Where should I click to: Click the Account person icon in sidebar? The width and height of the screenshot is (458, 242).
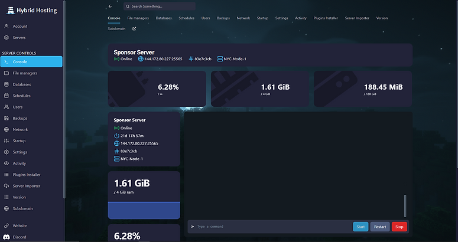coord(7,26)
